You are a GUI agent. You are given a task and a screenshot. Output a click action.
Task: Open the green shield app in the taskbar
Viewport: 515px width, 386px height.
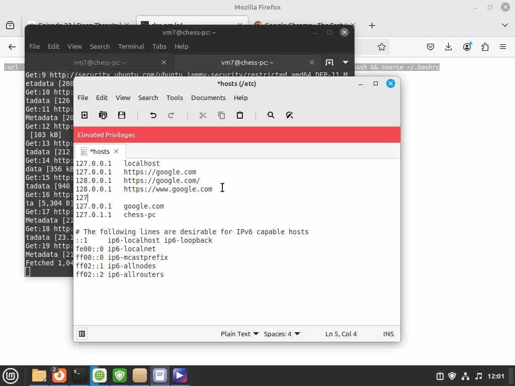(120, 376)
